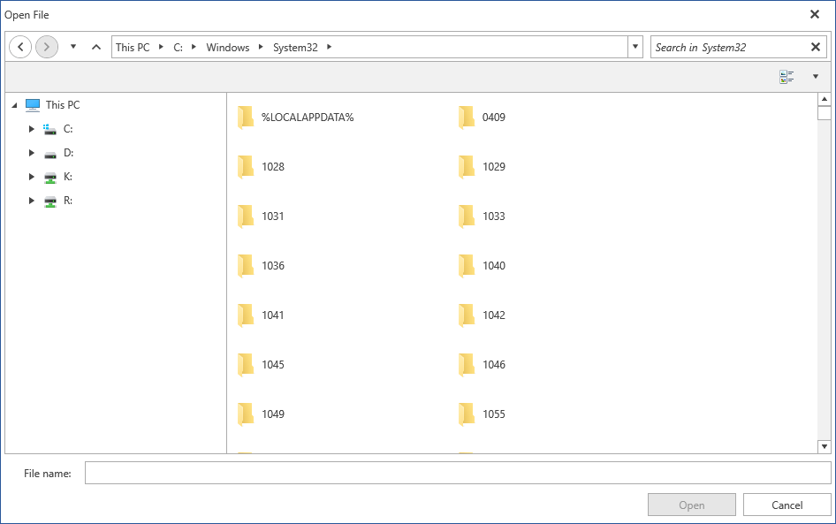Click the forward navigation arrow
This screenshot has width=836, height=524.
(x=46, y=46)
